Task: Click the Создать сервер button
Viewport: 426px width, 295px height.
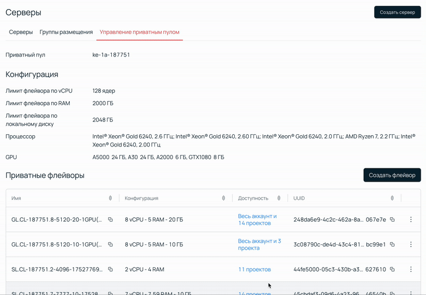Action: coord(397,12)
